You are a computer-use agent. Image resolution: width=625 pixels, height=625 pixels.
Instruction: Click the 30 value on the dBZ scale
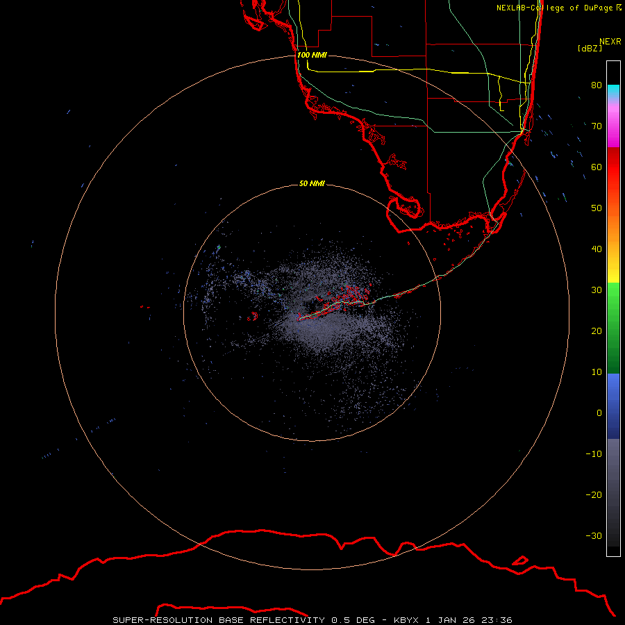point(597,290)
